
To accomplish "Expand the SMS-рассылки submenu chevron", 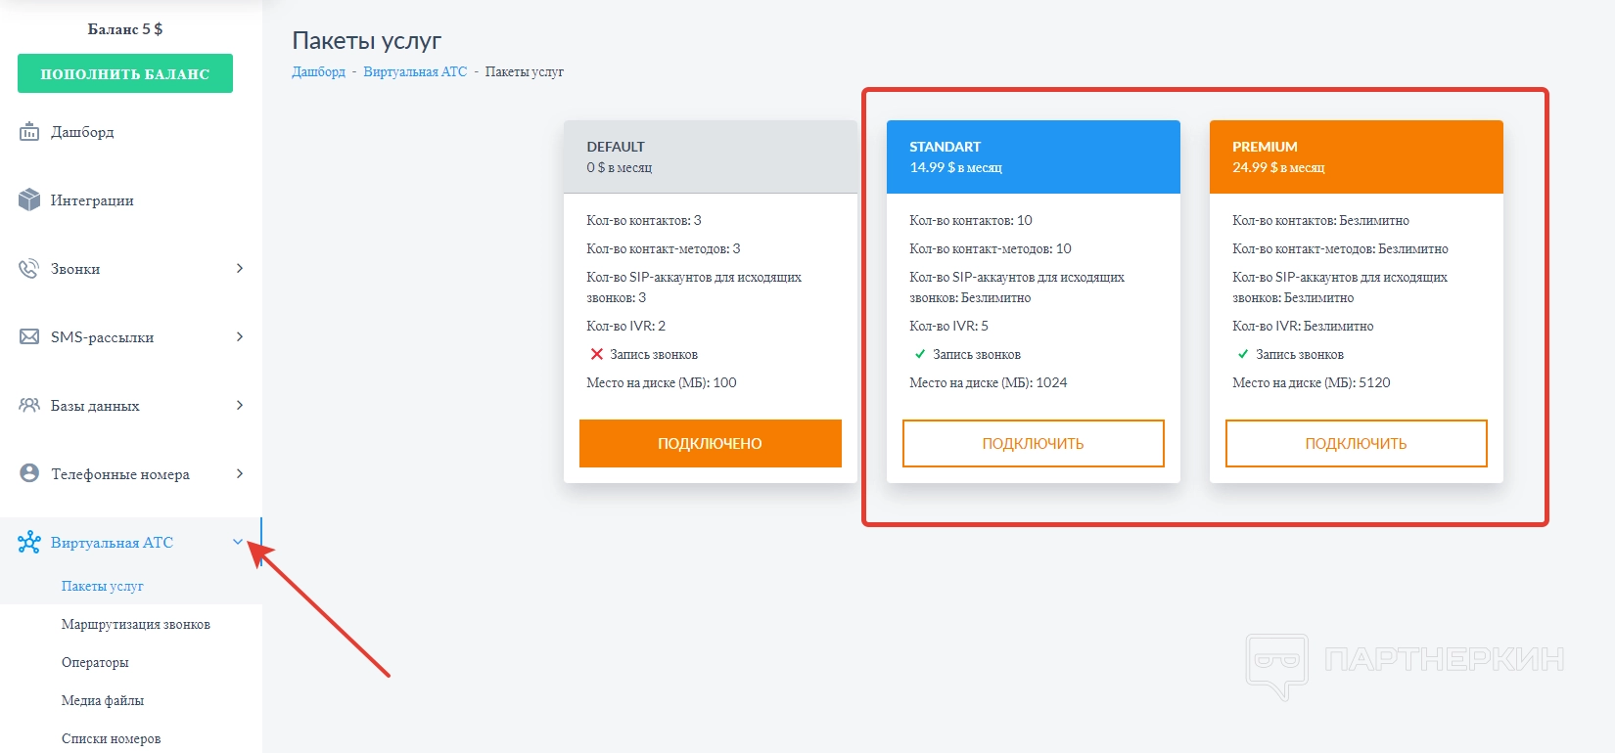I will tap(240, 336).
